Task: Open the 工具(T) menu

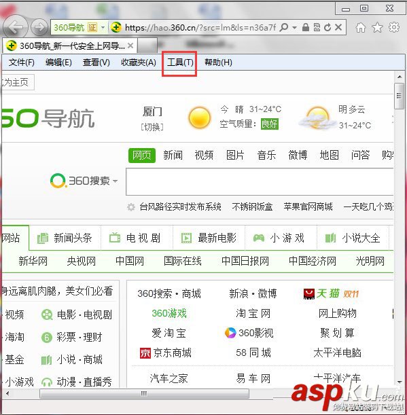Action: pos(180,62)
